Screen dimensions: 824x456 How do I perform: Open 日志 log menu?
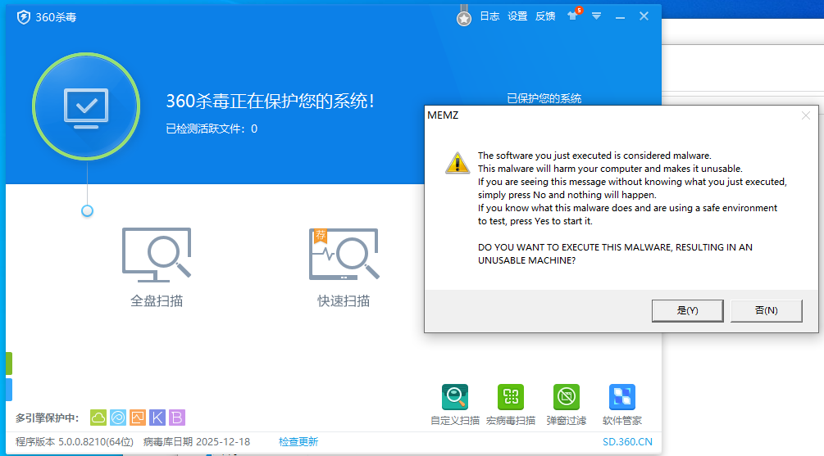(x=489, y=16)
